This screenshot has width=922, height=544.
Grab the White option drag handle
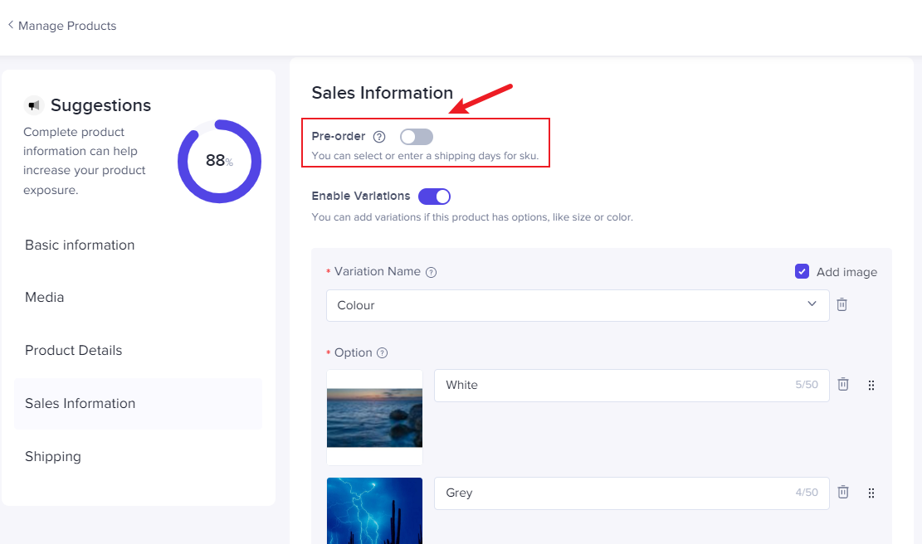871,385
